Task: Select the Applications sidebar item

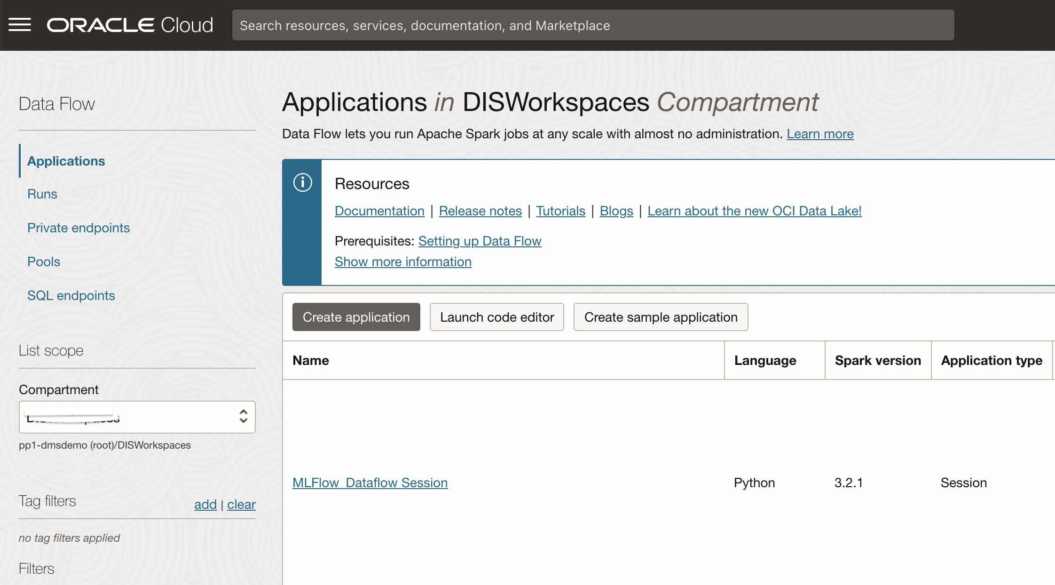Action: pyautogui.click(x=66, y=161)
